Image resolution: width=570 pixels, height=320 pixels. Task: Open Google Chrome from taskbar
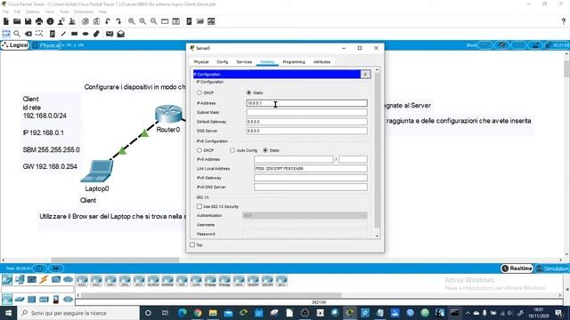(x=198, y=313)
